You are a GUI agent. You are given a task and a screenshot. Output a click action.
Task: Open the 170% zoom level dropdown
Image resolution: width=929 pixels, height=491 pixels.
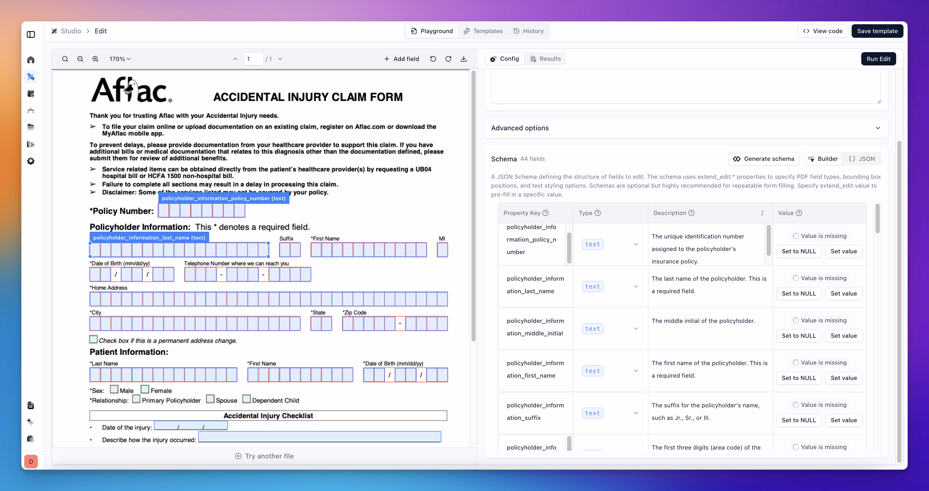[120, 59]
